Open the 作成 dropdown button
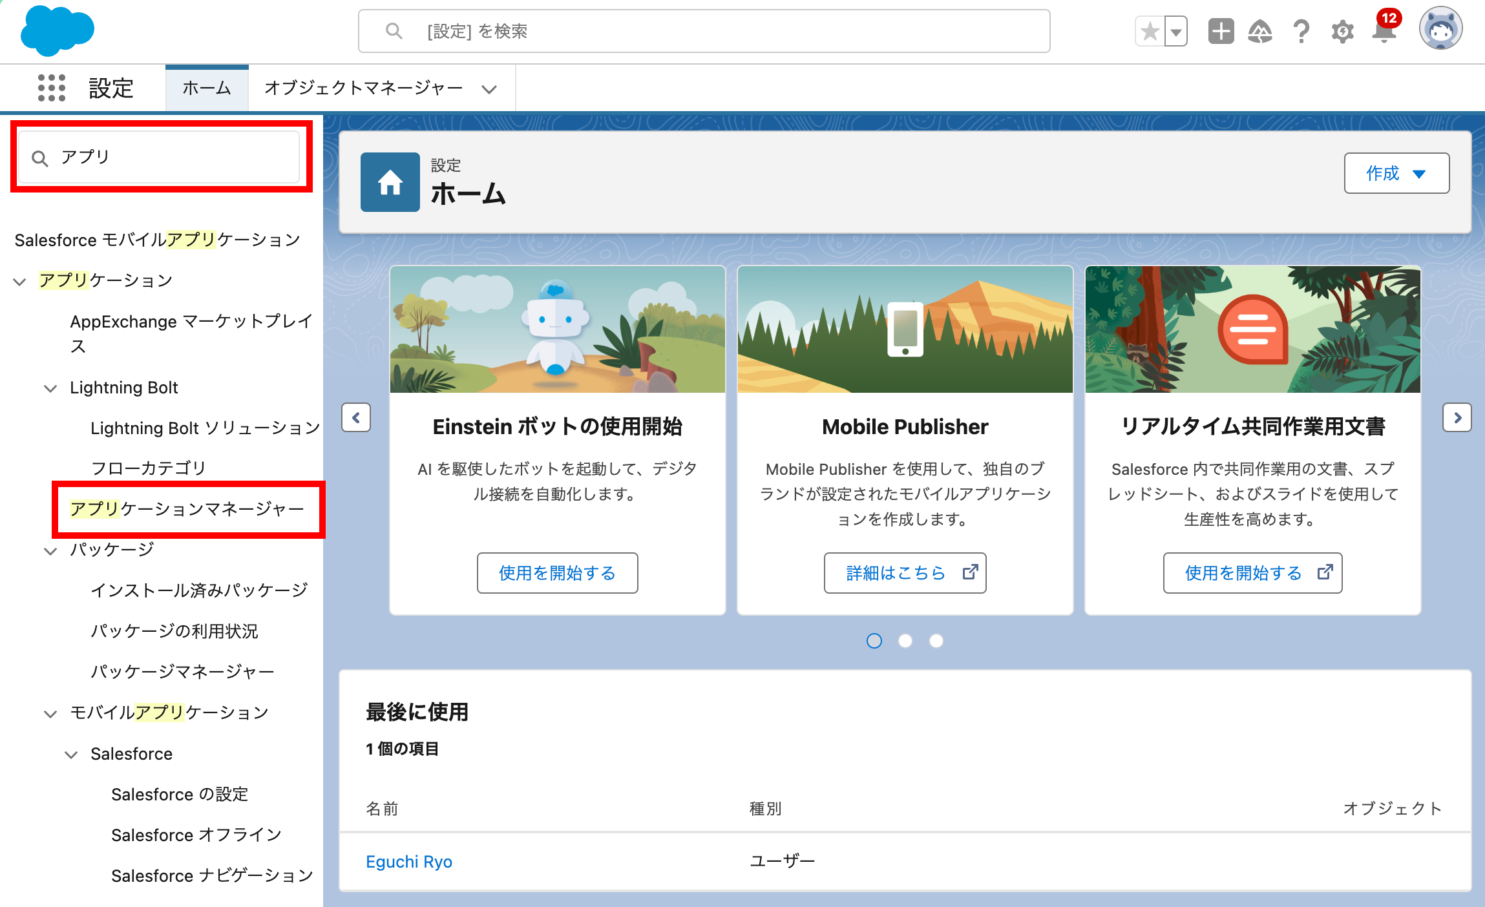The height and width of the screenshot is (907, 1485). [x=1396, y=173]
